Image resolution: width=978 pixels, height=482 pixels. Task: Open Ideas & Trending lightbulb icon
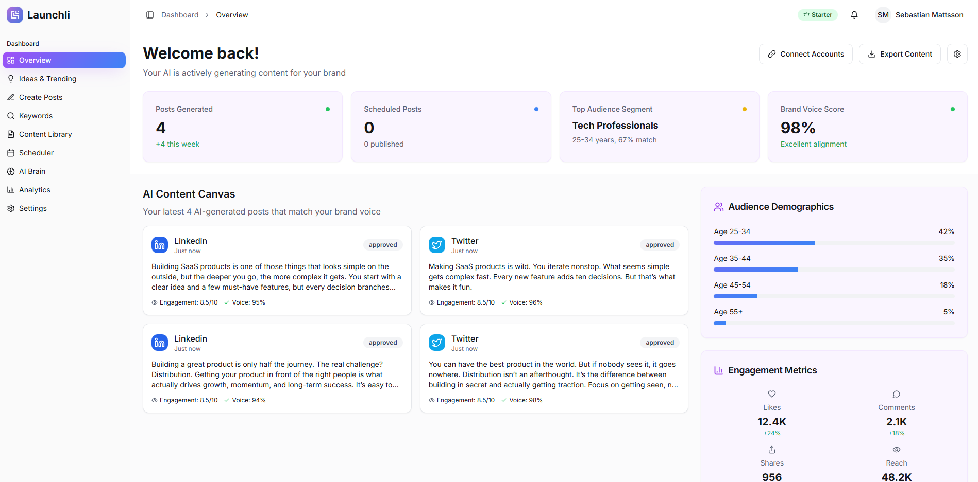pyautogui.click(x=11, y=78)
